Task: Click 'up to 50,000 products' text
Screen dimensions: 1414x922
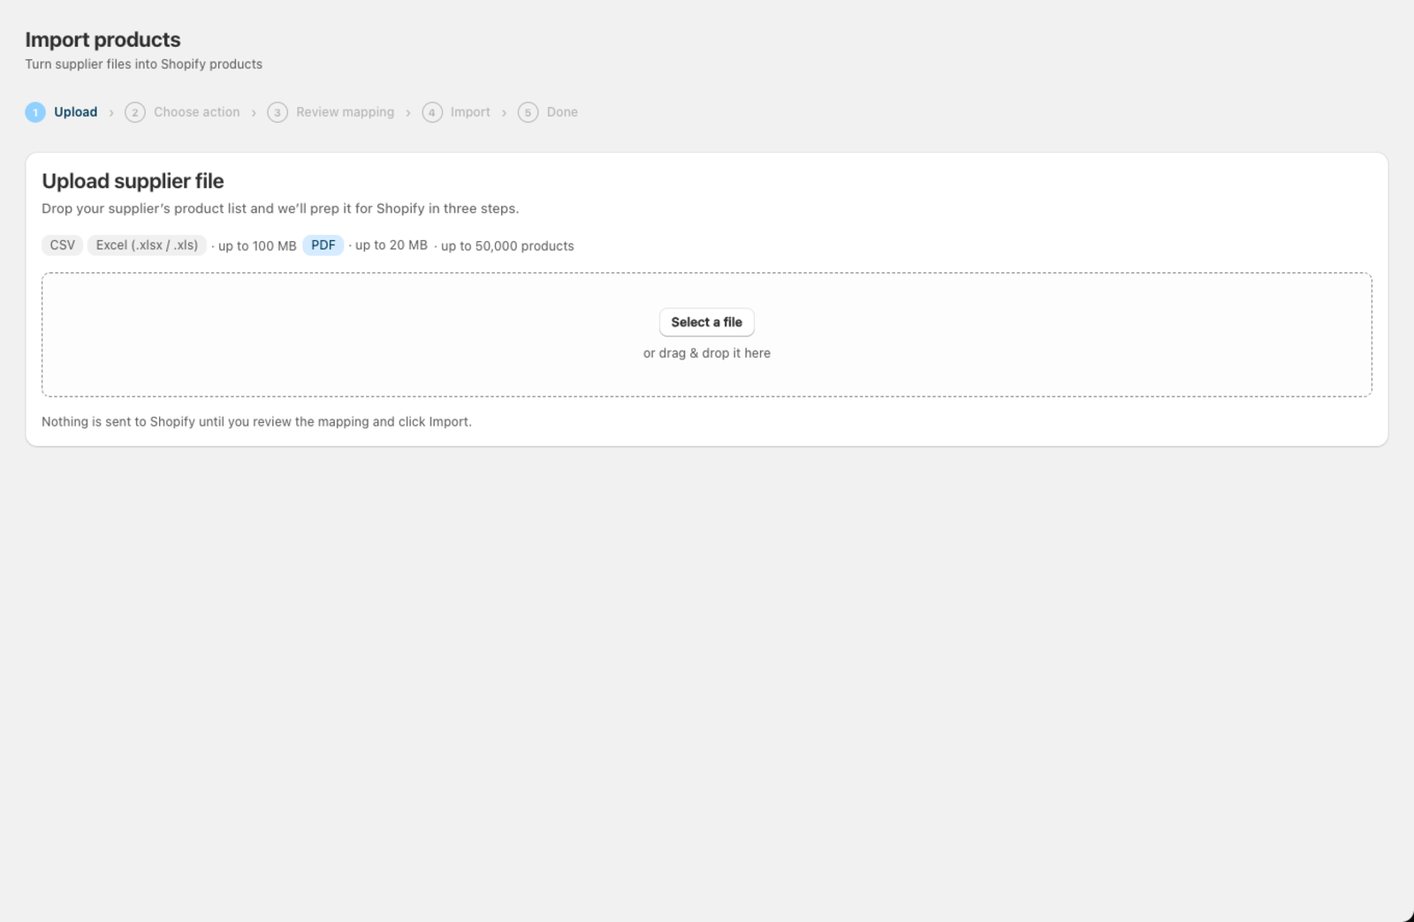Action: [x=507, y=246]
